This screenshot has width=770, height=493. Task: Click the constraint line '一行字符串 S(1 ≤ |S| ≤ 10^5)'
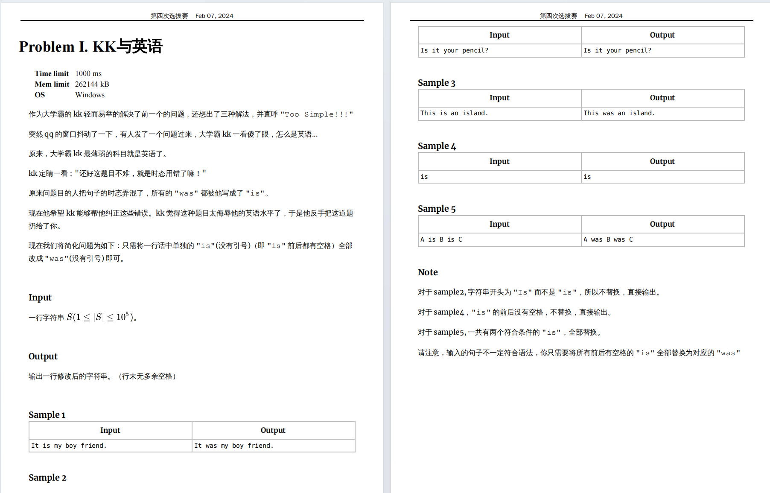pyautogui.click(x=82, y=317)
